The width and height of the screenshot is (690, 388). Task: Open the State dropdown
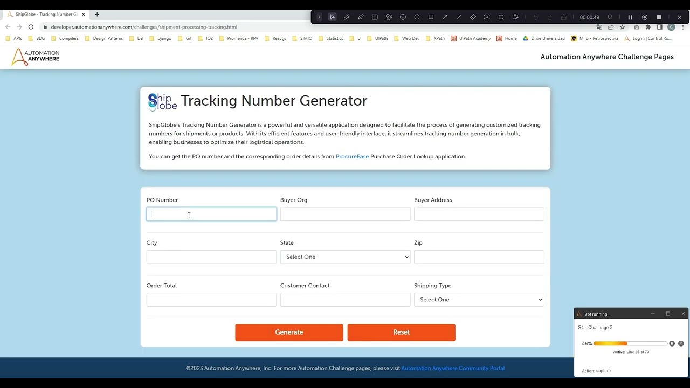(x=345, y=257)
